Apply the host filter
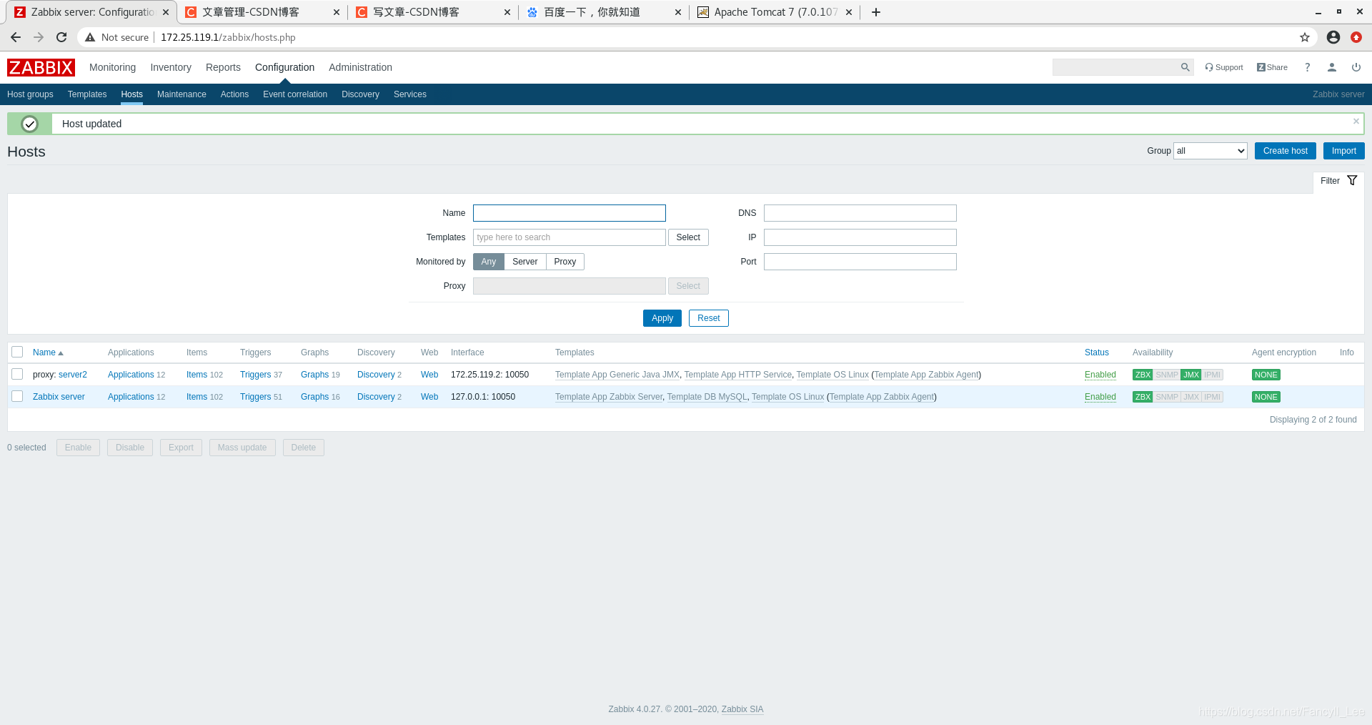Image resolution: width=1372 pixels, height=725 pixels. point(662,318)
